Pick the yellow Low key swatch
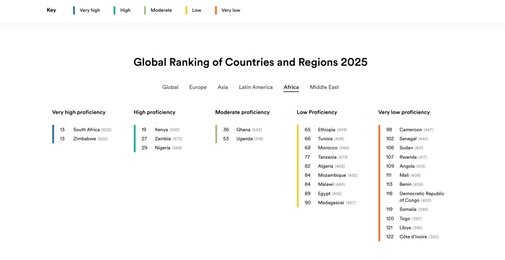This screenshot has width=505, height=260. (x=186, y=10)
